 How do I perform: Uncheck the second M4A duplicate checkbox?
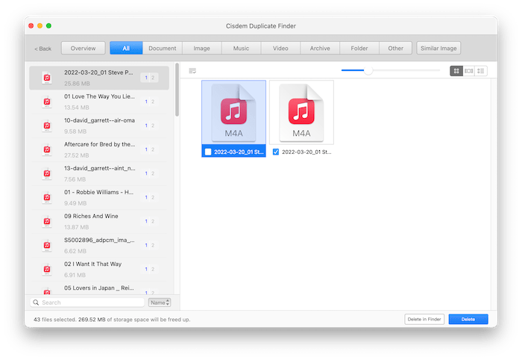[x=276, y=152]
